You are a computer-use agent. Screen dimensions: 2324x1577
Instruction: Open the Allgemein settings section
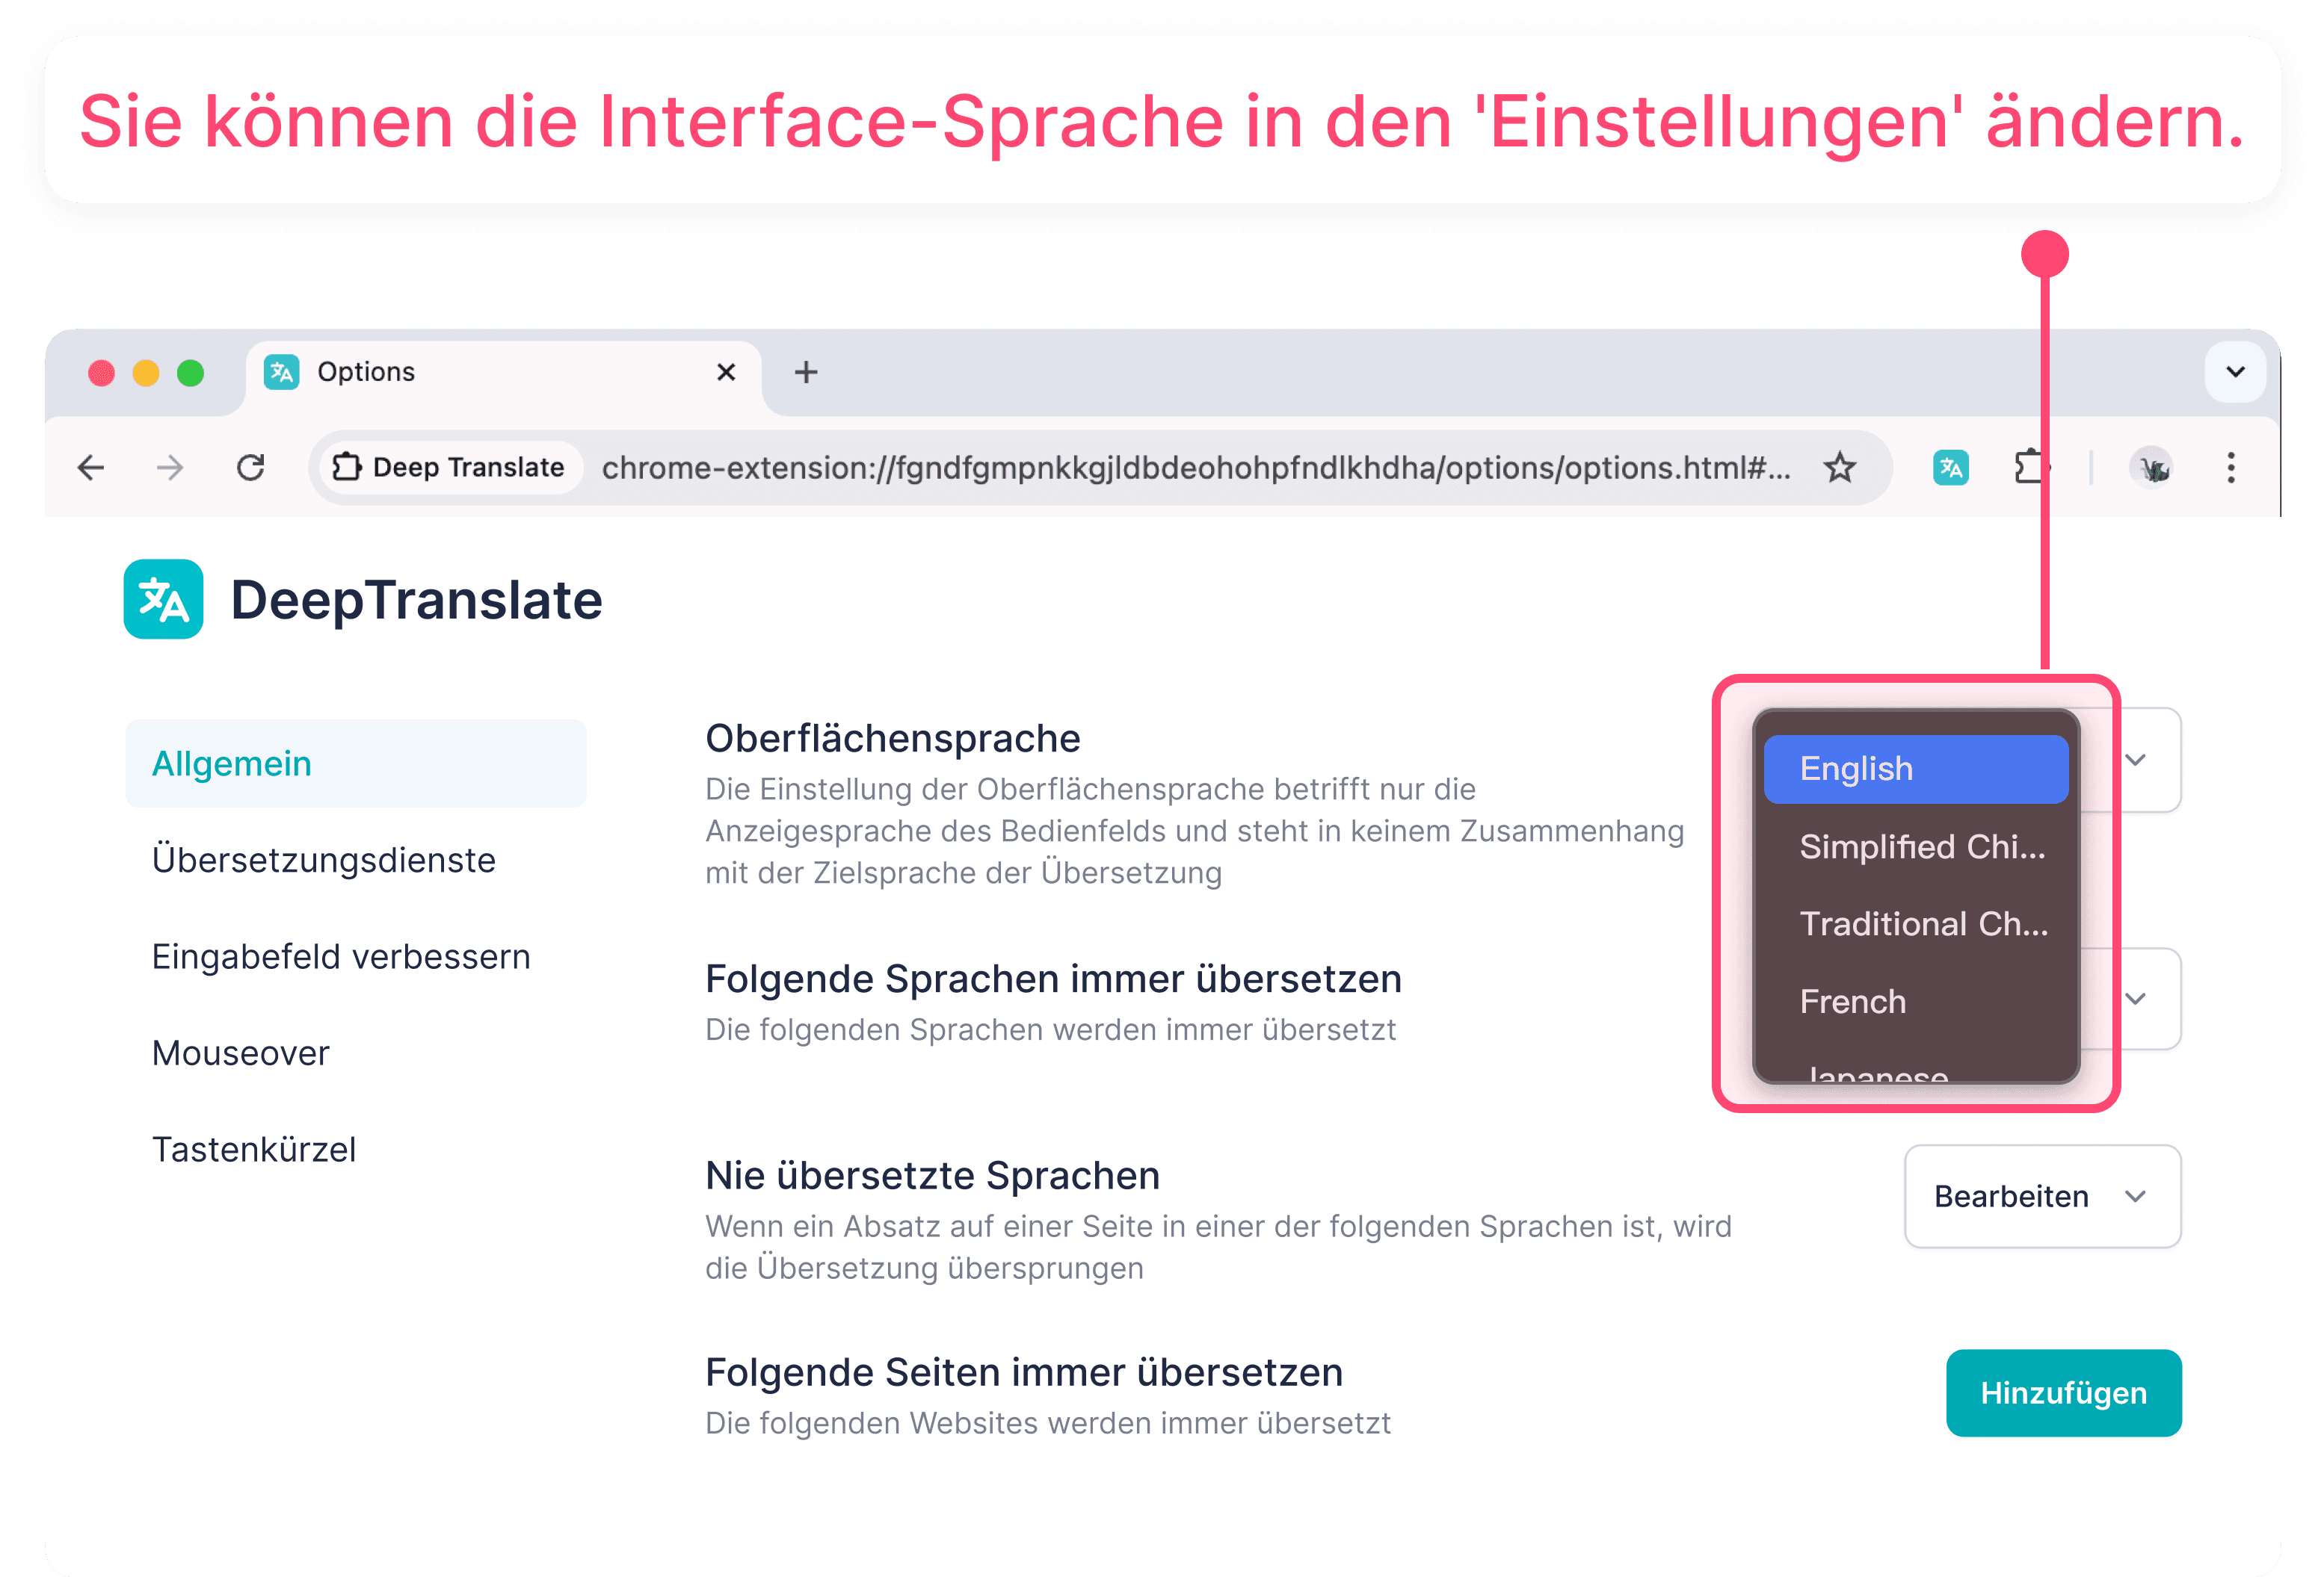[356, 763]
